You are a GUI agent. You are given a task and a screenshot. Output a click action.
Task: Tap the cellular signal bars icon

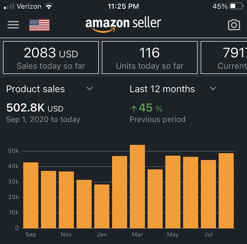9,6
